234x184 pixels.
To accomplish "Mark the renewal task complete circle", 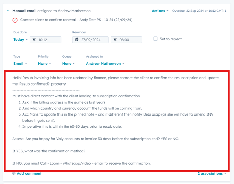I will [x=15, y=20].
